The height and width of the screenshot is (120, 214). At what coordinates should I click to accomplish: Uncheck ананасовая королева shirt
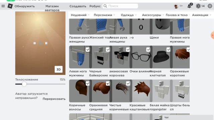(x=128, y=50)
